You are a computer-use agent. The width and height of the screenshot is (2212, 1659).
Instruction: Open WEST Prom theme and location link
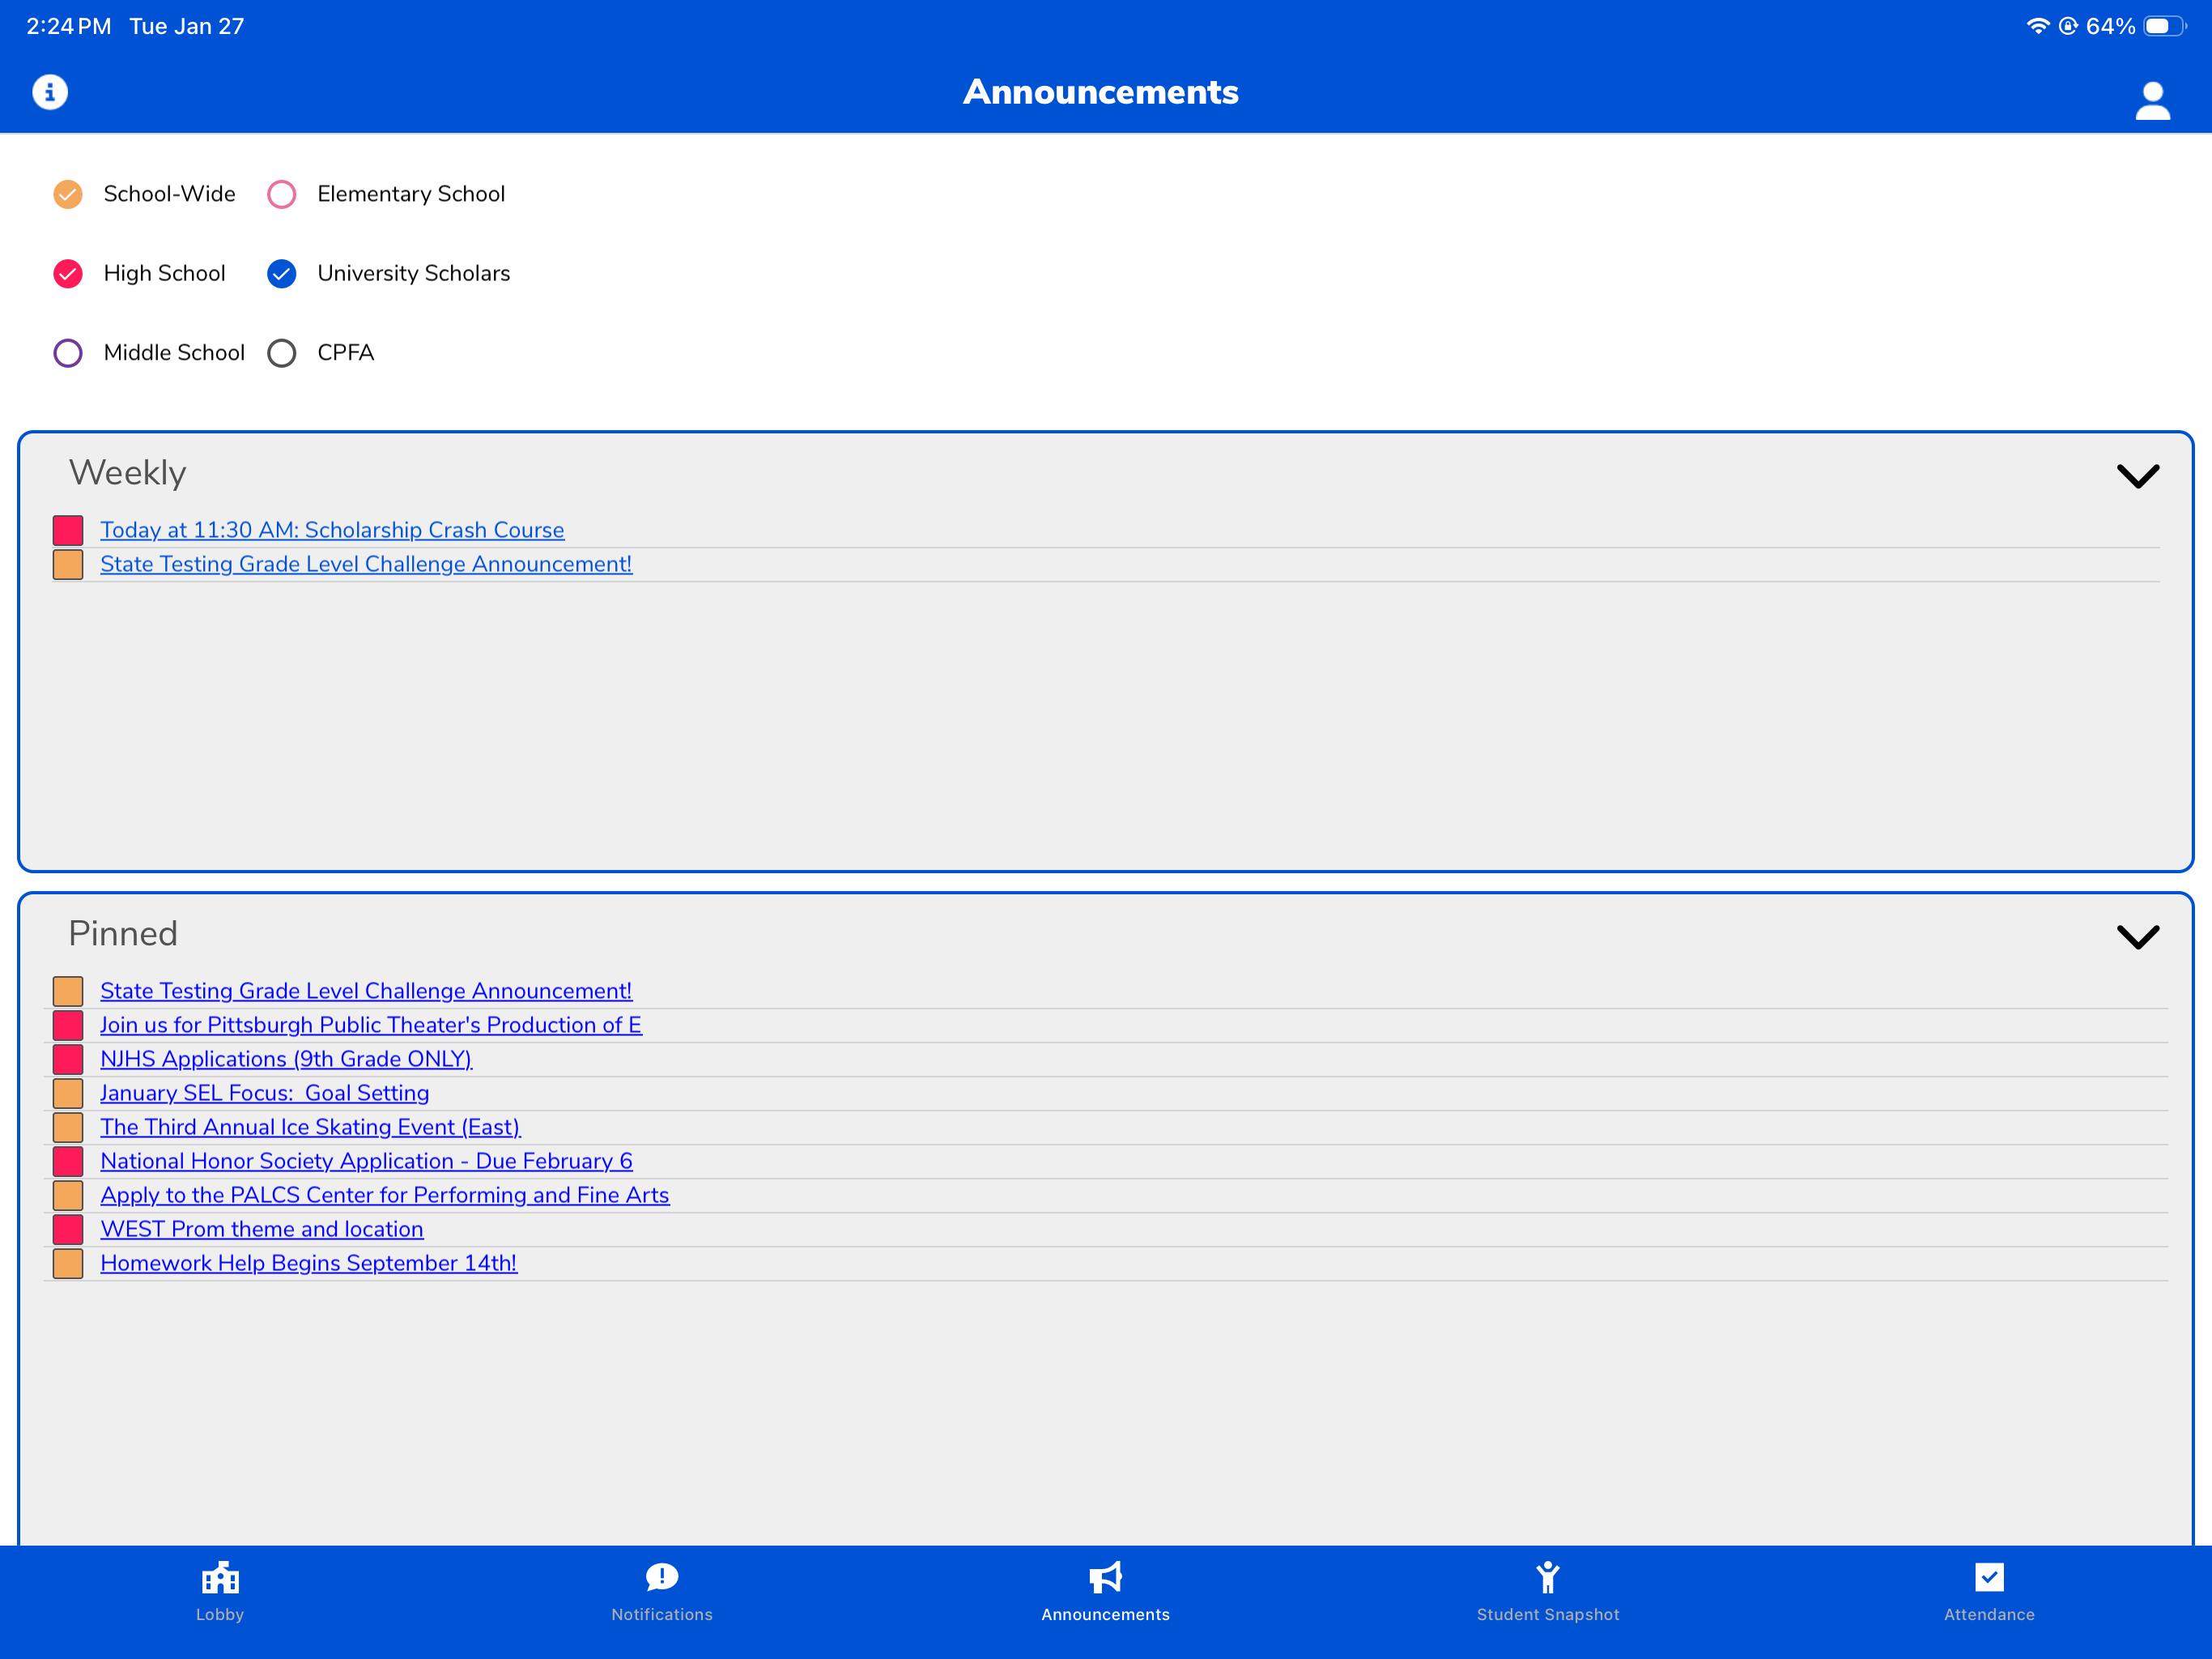pos(262,1229)
